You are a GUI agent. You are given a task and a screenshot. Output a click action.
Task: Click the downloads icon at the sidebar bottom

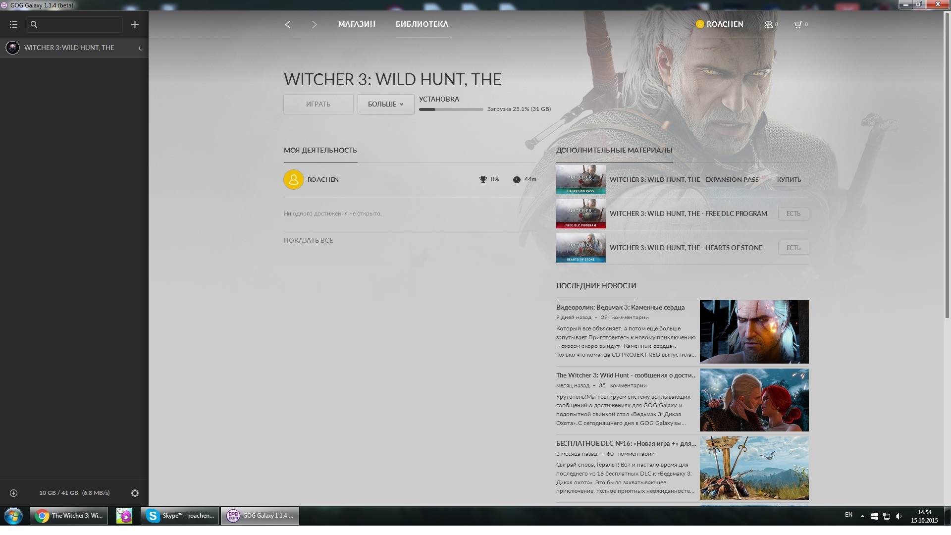coord(14,493)
